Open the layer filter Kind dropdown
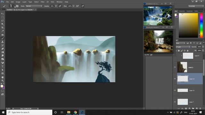205x115 pixels. pyautogui.click(x=180, y=43)
